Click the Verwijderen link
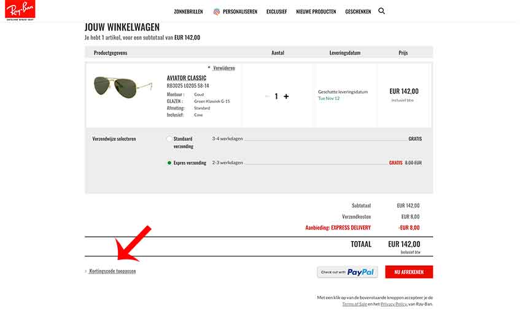Screen dimensions: 520x322 (x=224, y=68)
